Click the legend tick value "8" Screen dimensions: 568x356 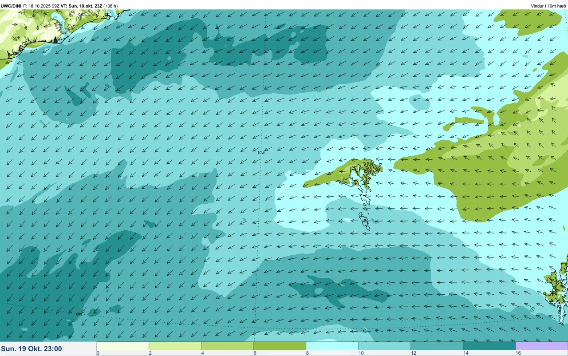click(307, 353)
